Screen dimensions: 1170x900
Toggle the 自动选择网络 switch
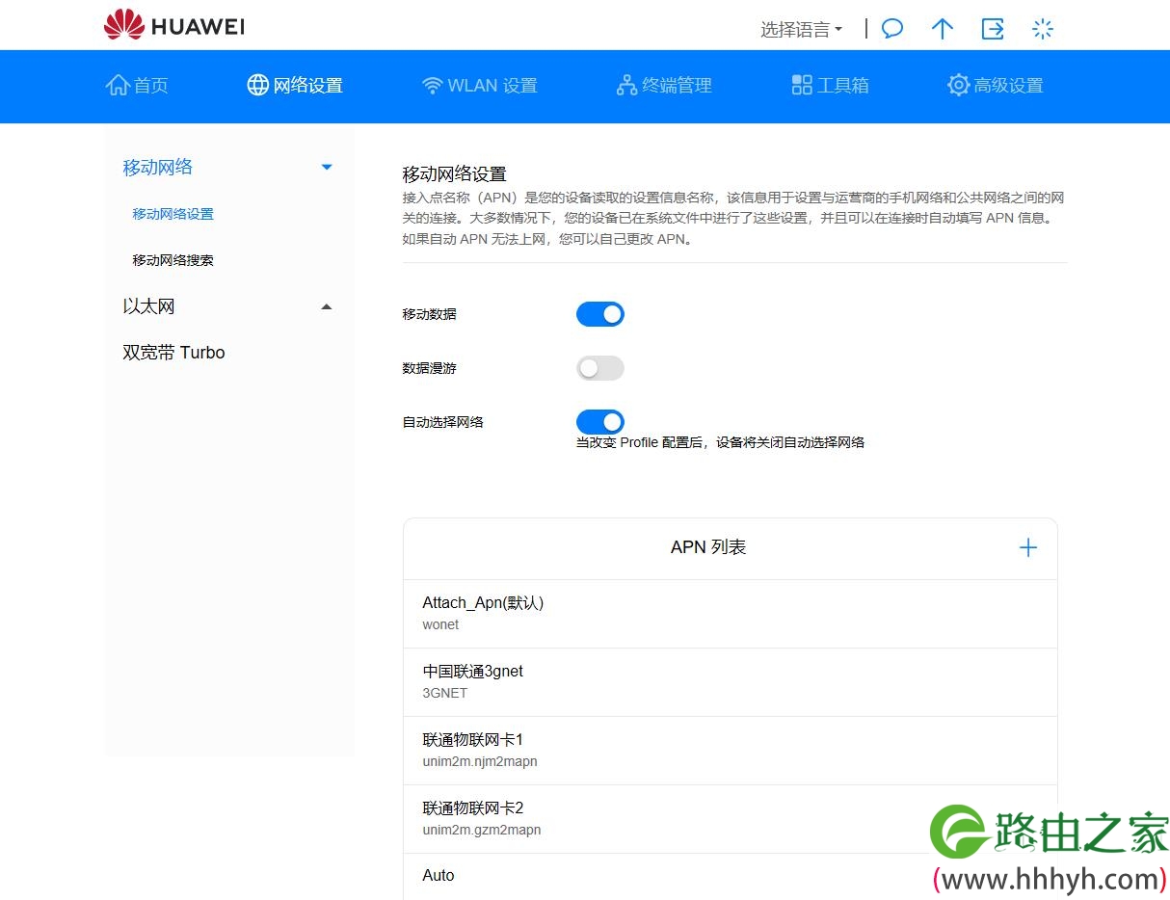[x=600, y=422]
